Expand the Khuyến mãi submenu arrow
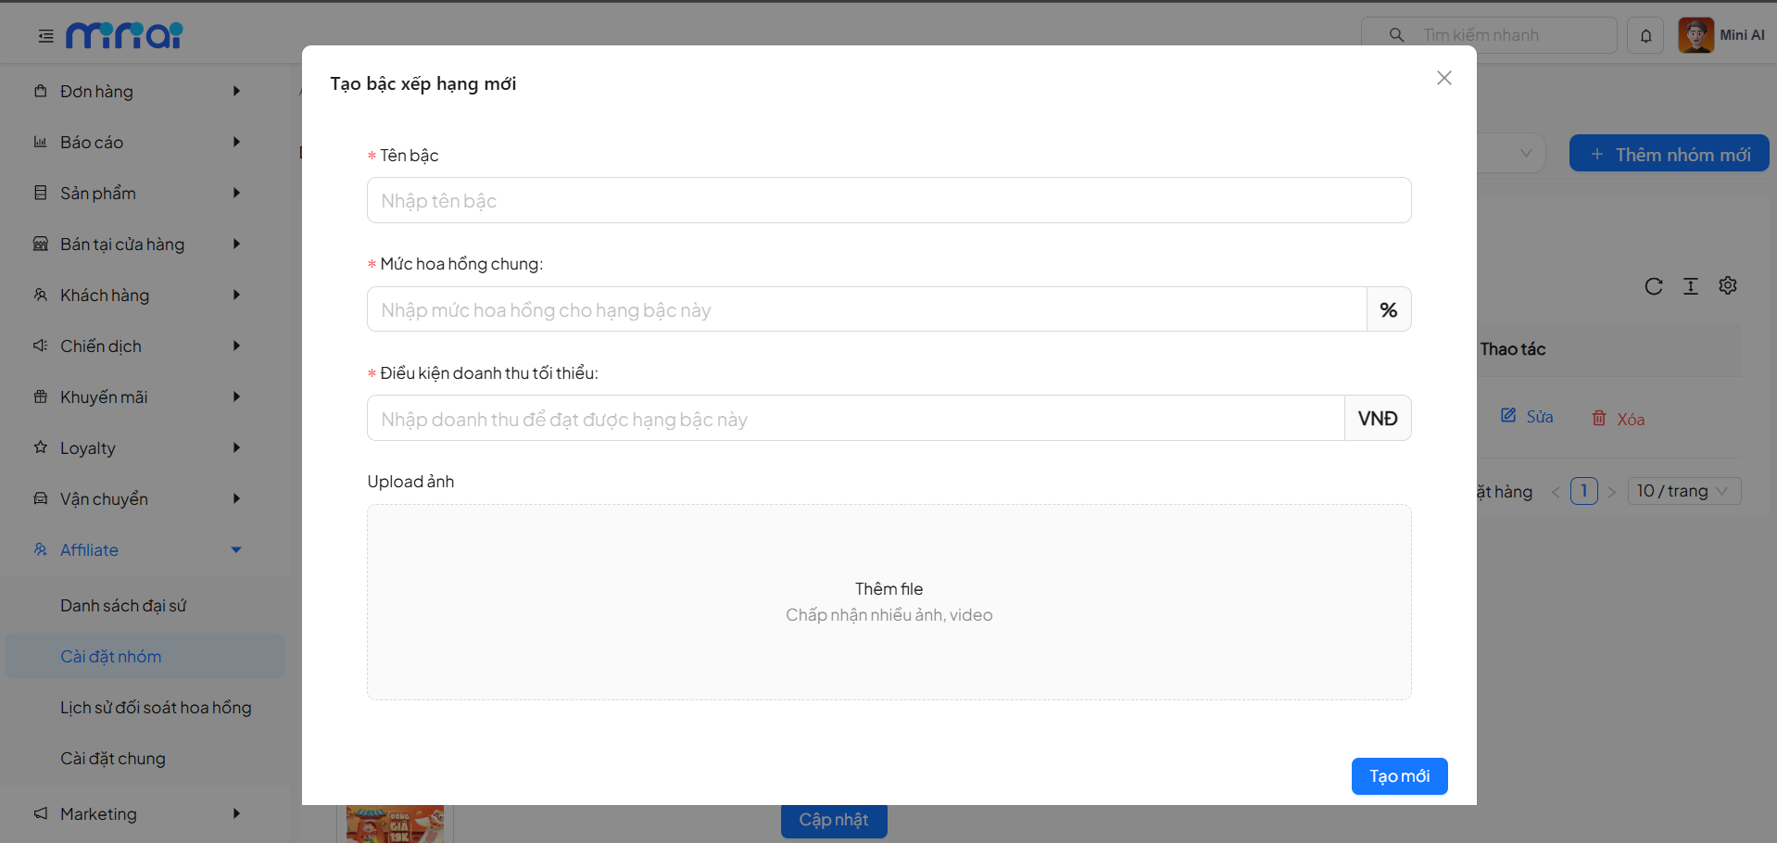 coord(236,396)
